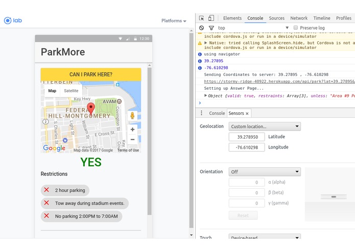Select the '2 hour parking' restriction chip
This screenshot has width=355, height=252.
click(x=65, y=190)
